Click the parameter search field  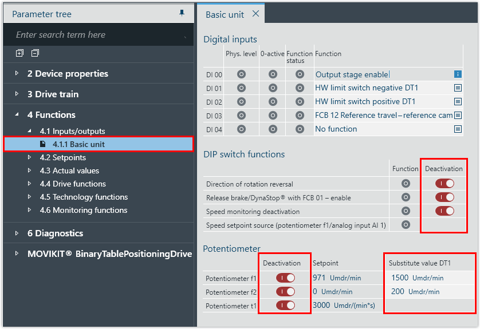click(x=97, y=35)
